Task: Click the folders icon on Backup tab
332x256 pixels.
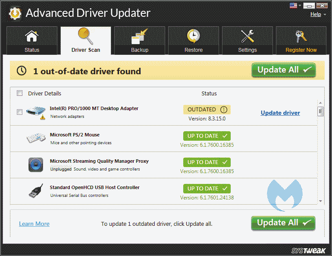Action: click(139, 36)
